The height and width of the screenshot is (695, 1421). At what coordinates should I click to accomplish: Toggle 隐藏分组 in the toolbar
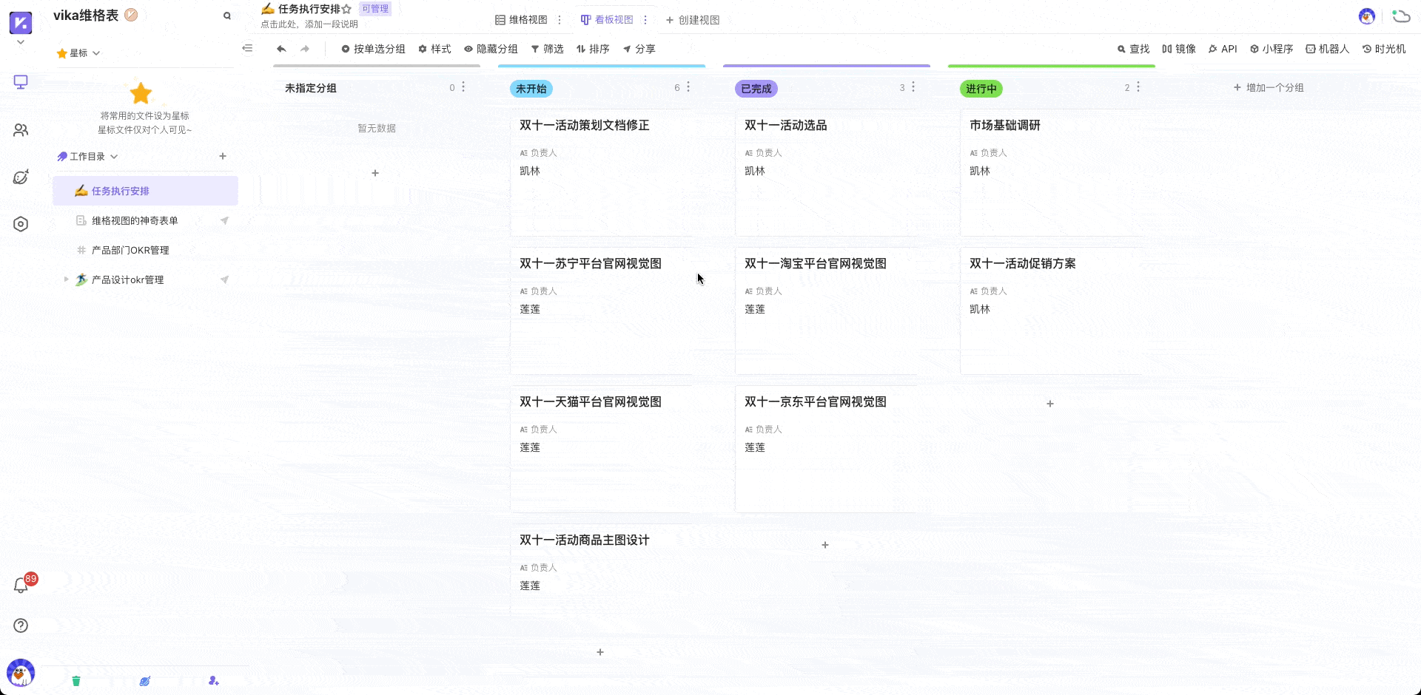click(x=491, y=49)
